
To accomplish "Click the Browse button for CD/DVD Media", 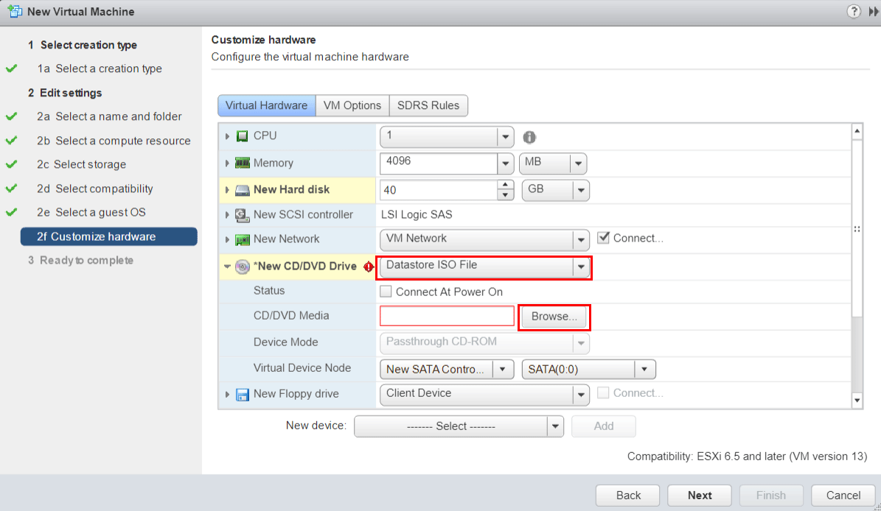I will point(554,317).
